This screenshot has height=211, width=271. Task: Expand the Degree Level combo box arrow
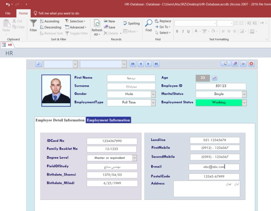pyautogui.click(x=134, y=158)
